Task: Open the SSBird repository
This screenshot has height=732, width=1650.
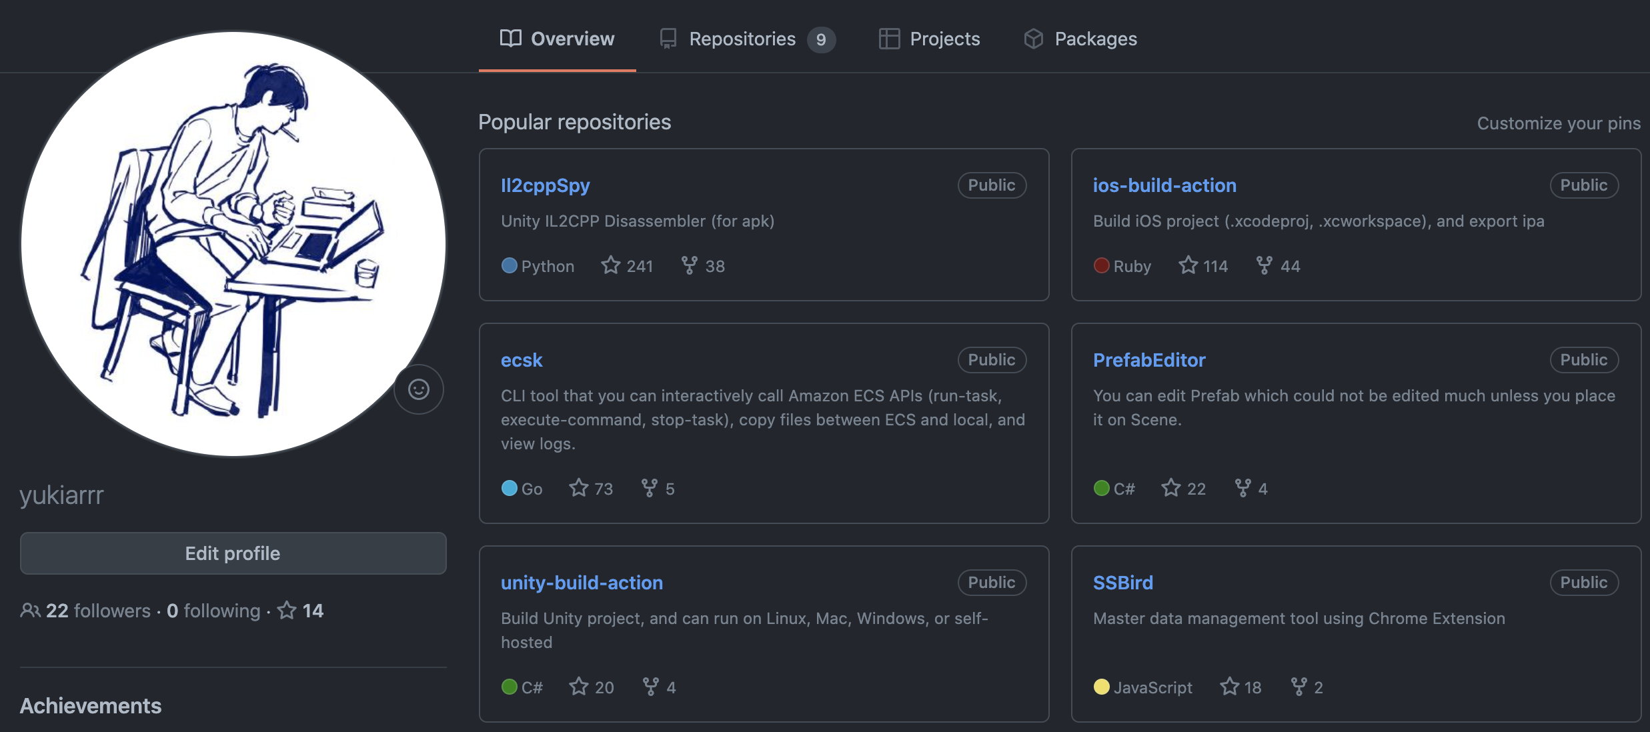Action: (x=1123, y=583)
